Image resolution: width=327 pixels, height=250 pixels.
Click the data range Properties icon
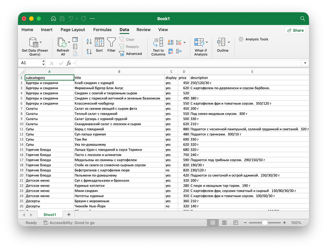pos(75,46)
